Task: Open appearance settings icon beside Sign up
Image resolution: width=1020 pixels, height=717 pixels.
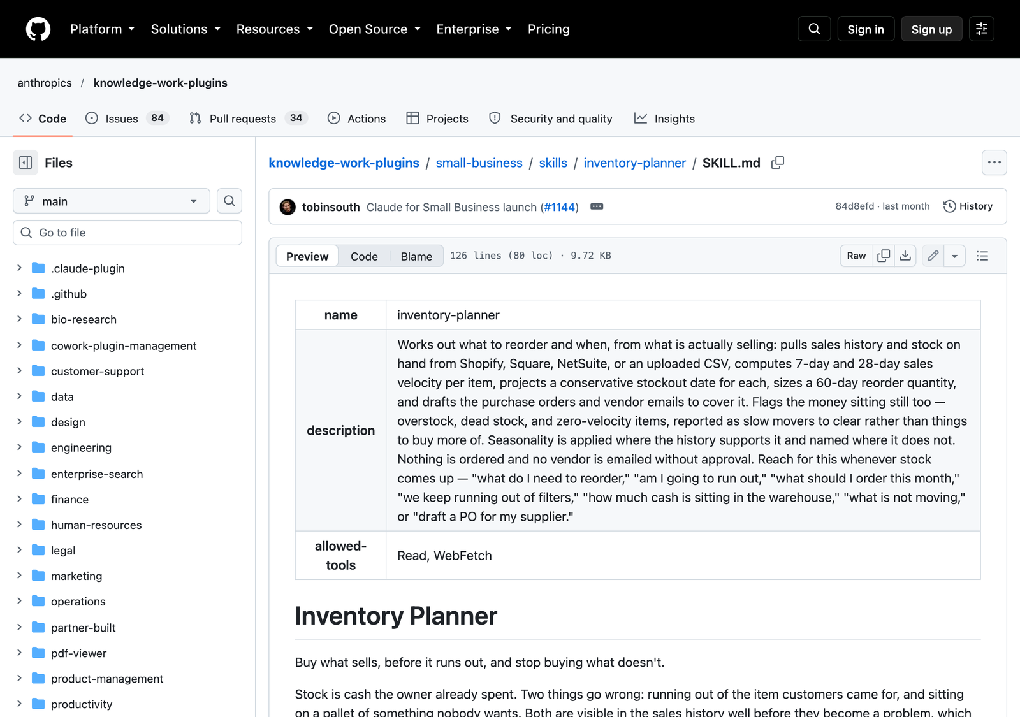Action: pyautogui.click(x=982, y=29)
